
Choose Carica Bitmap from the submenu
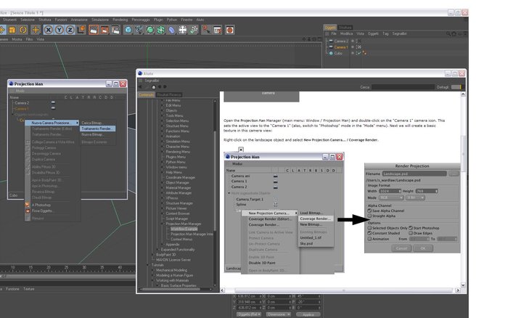point(97,123)
